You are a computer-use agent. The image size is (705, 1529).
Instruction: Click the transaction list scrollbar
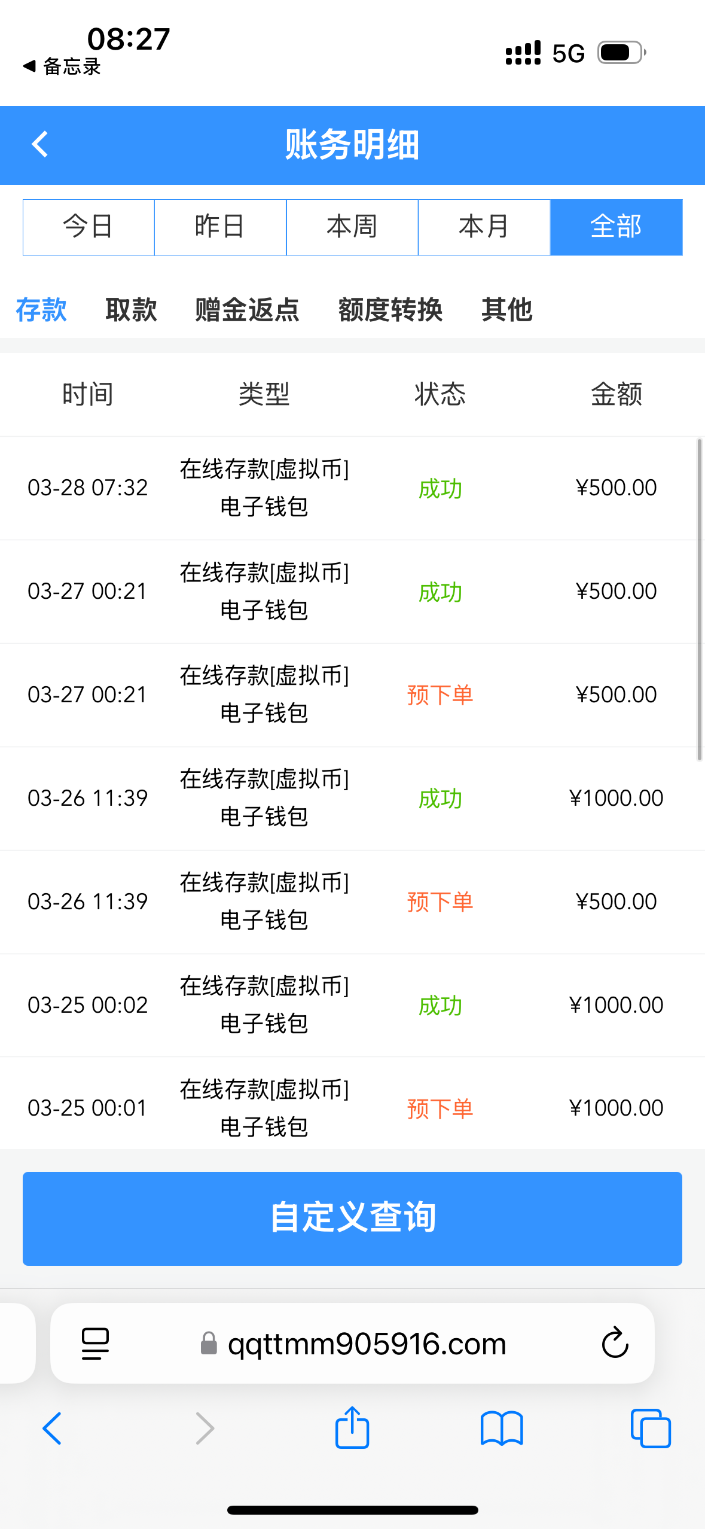(x=698, y=599)
